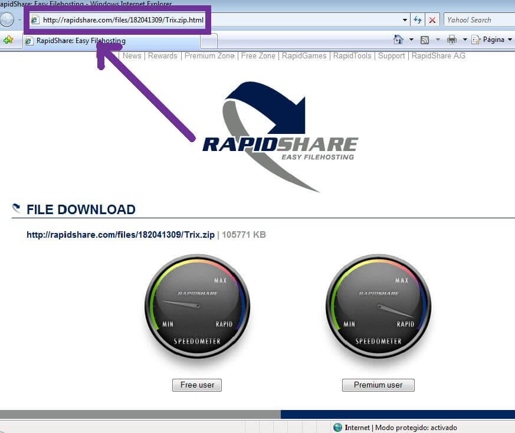
Task: Open the Favorites star icon
Action: tap(8, 40)
